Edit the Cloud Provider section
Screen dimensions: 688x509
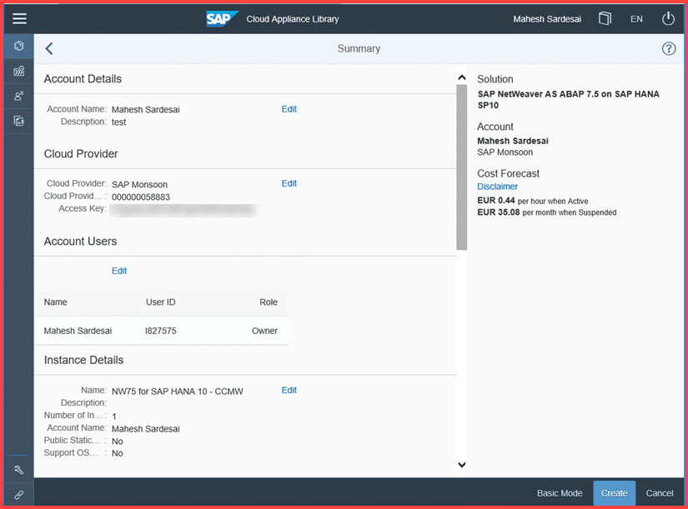pyautogui.click(x=289, y=184)
